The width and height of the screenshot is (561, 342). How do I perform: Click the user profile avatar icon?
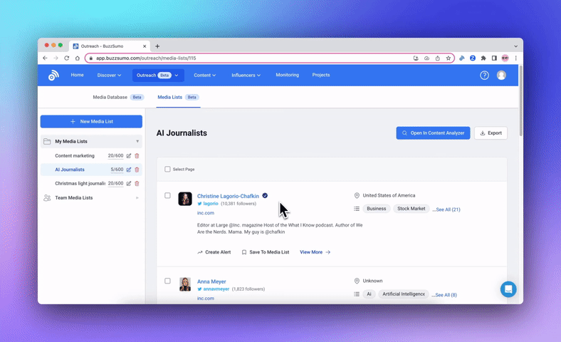coord(501,76)
